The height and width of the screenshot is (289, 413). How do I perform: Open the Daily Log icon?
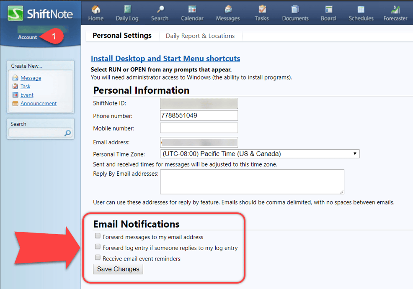(x=127, y=10)
